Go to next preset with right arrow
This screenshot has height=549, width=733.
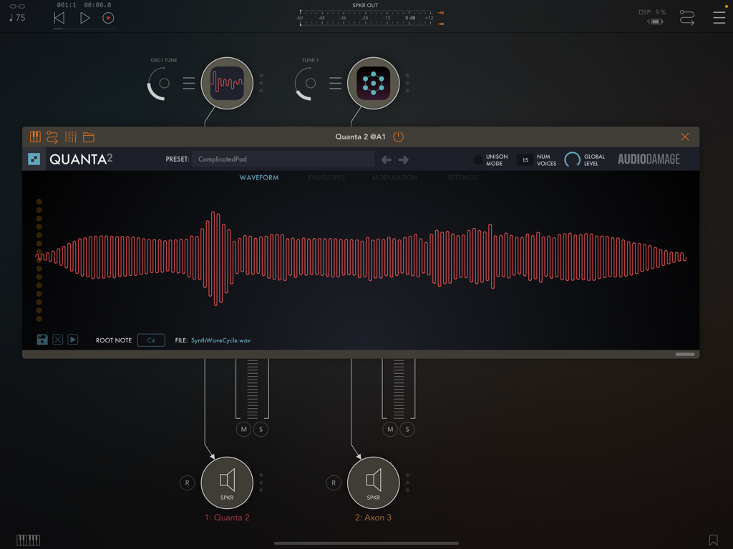pyautogui.click(x=404, y=159)
